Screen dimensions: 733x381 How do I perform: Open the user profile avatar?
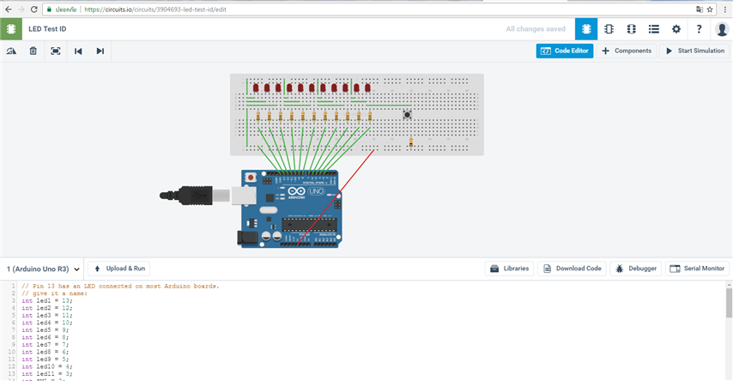point(722,28)
